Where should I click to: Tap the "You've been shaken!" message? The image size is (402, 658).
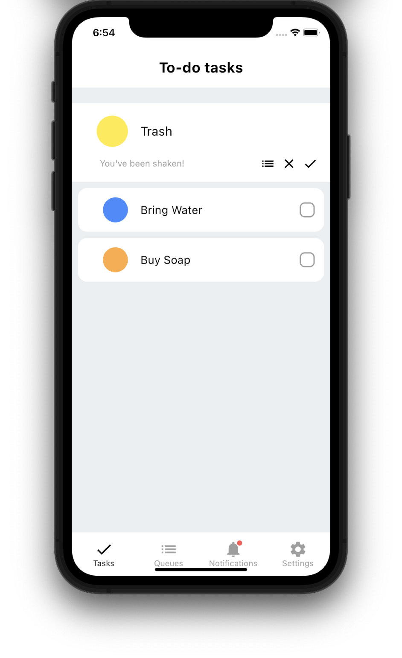142,164
